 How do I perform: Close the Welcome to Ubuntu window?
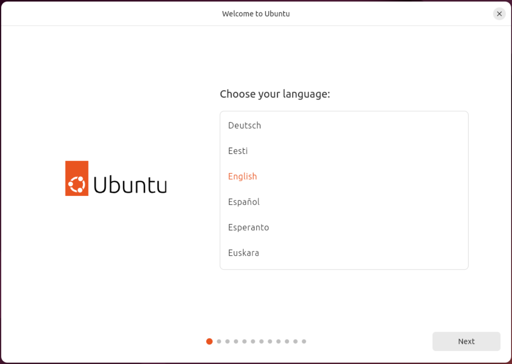pos(499,14)
